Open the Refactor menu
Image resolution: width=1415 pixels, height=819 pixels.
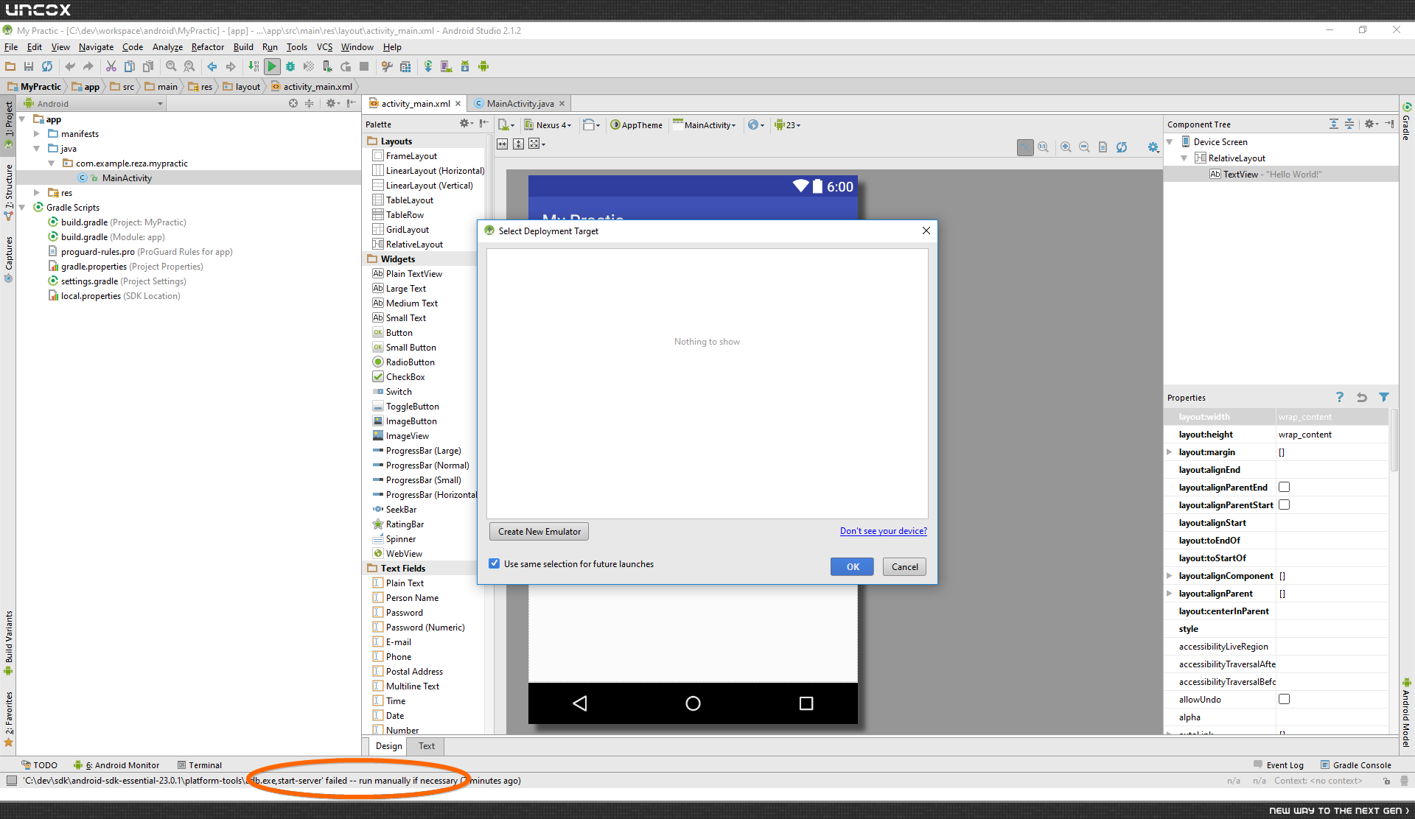(208, 47)
